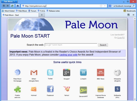Open the Release notes bookmark

(x=53, y=11)
